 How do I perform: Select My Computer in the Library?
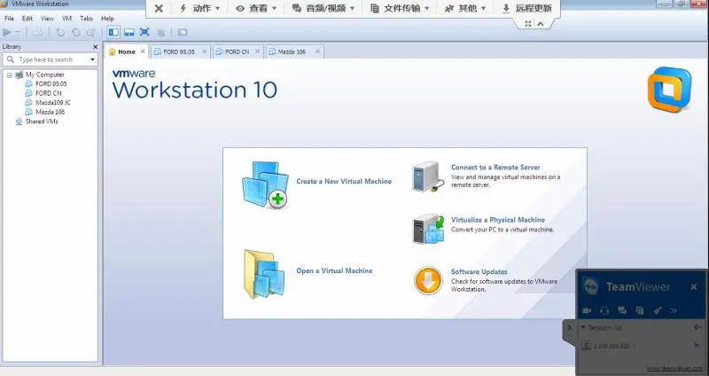45,74
